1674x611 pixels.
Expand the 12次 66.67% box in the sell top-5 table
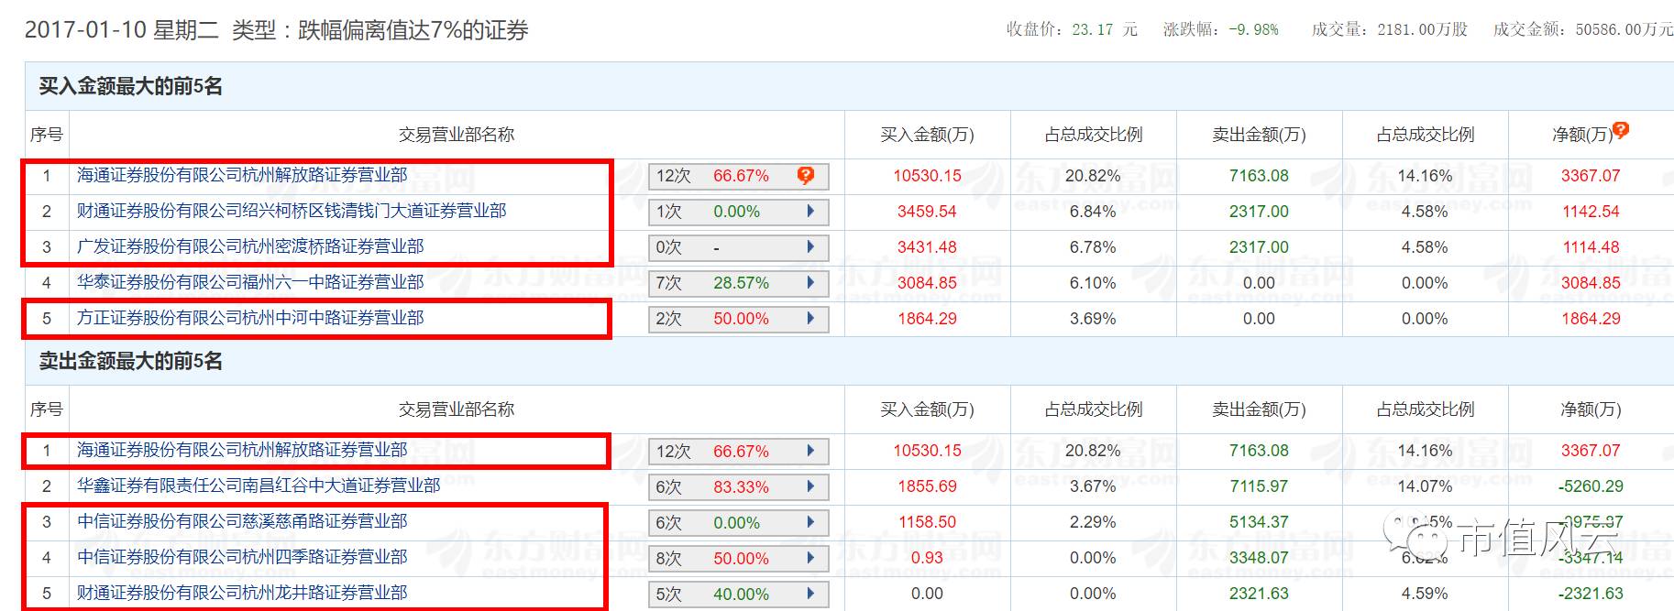pyautogui.click(x=738, y=452)
